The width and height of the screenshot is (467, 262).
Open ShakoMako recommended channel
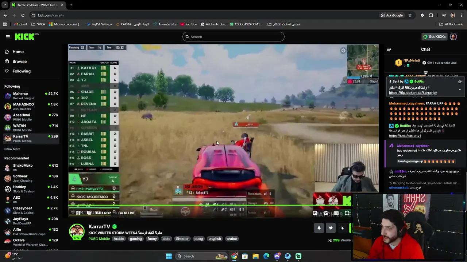tap(31, 167)
